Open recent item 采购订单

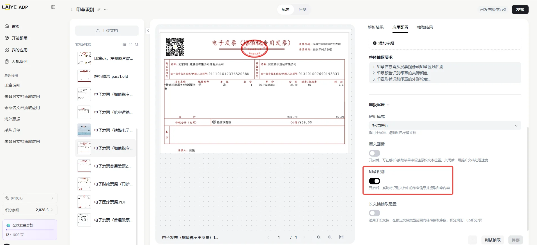tap(12, 130)
